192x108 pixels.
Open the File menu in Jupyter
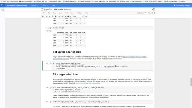[44, 13]
